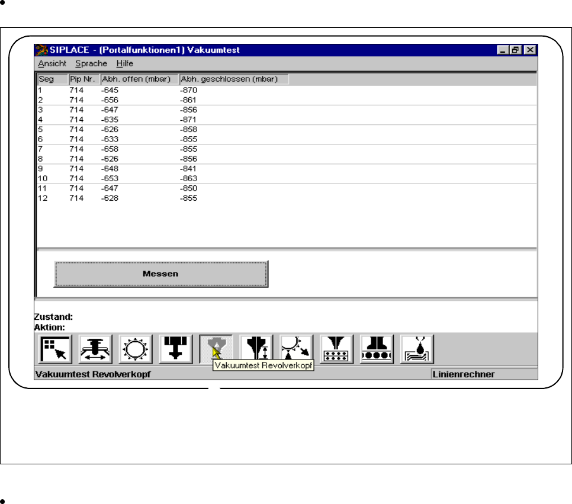Click the portal axis movement icon
The height and width of the screenshot is (504, 572).
(x=95, y=349)
